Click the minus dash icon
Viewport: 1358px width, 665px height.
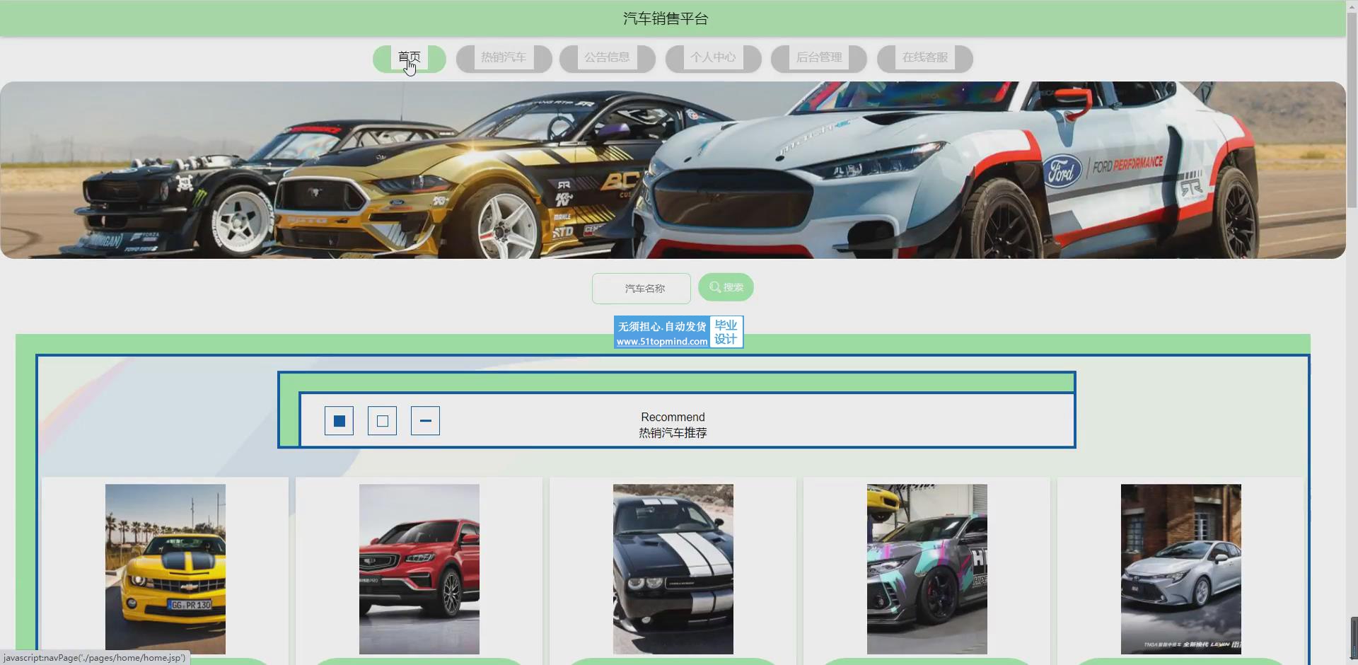coord(425,421)
